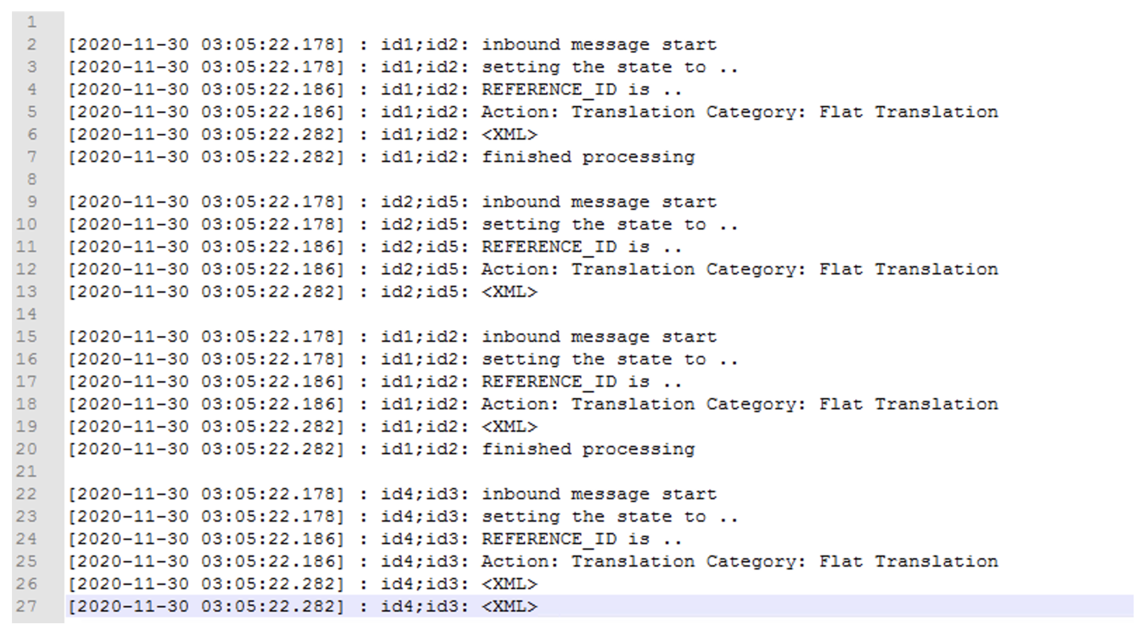Viewport: 1146px width, 634px height.
Task: Click "finished processing" text on line 20
Action: point(588,449)
